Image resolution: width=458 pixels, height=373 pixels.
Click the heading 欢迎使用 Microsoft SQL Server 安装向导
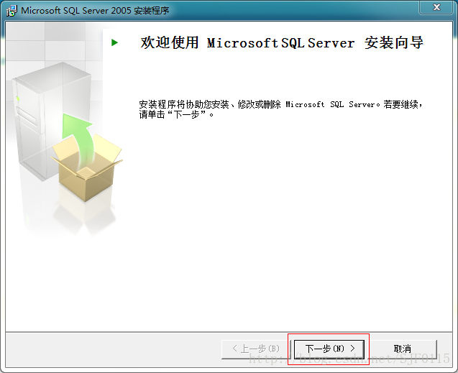point(282,42)
